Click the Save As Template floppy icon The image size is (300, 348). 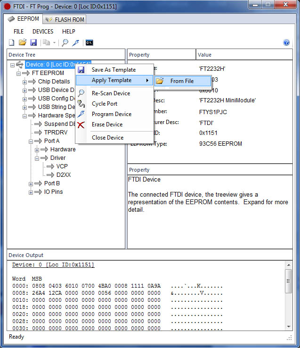pyautogui.click(x=81, y=70)
